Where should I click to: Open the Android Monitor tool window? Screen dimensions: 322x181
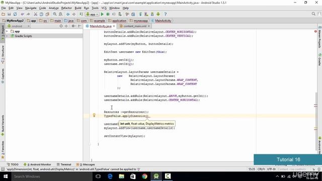click(x=37, y=164)
